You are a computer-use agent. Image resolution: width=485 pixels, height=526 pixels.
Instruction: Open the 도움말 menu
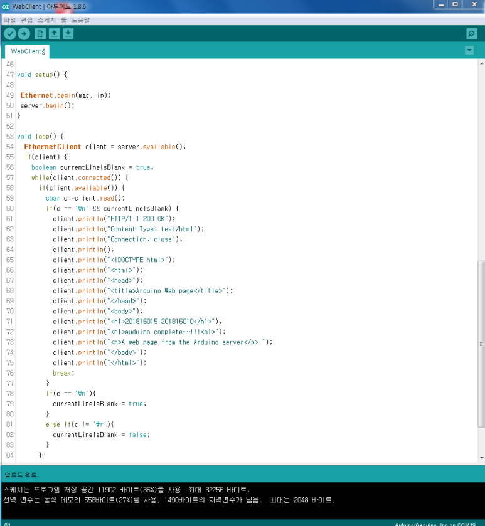pyautogui.click(x=80, y=20)
